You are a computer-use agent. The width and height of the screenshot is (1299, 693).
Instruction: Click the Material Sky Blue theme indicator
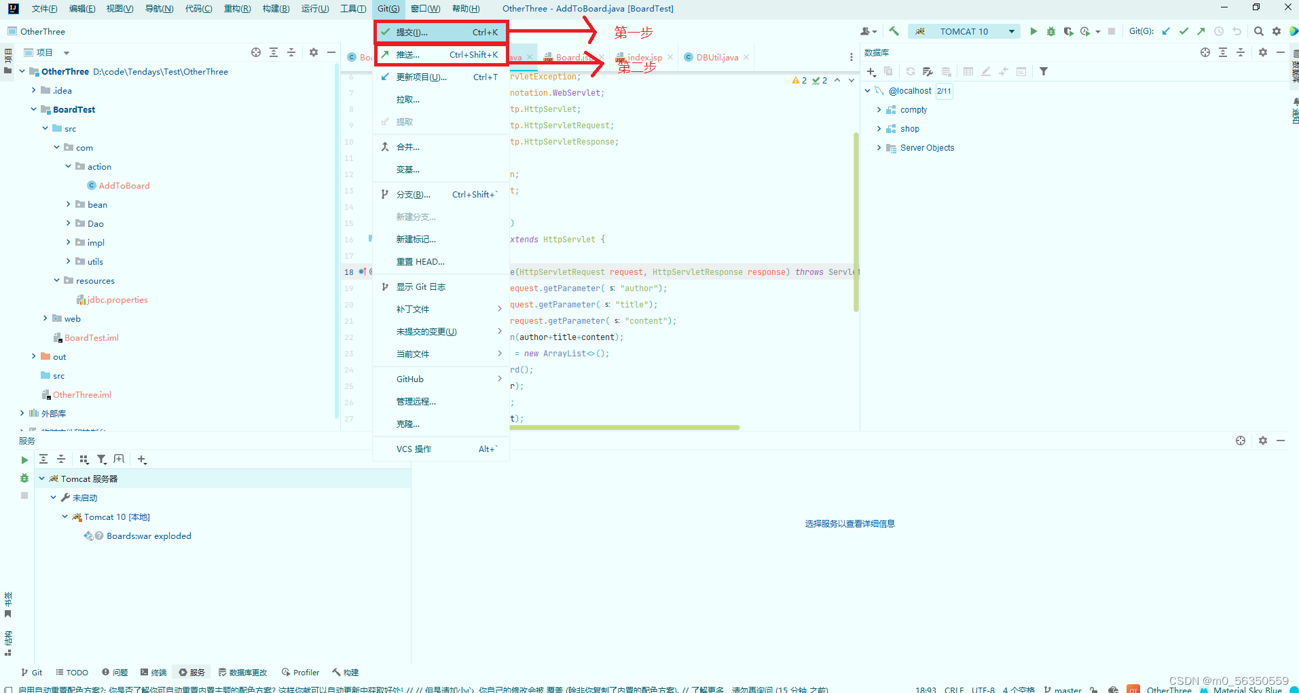coord(1245,689)
